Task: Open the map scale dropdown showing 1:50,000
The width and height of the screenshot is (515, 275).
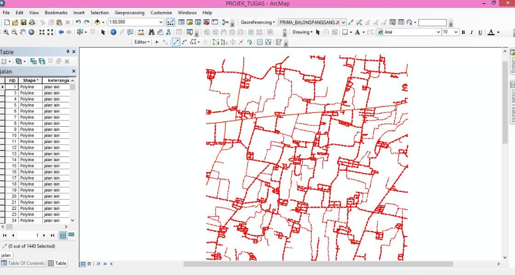Action: (162, 22)
